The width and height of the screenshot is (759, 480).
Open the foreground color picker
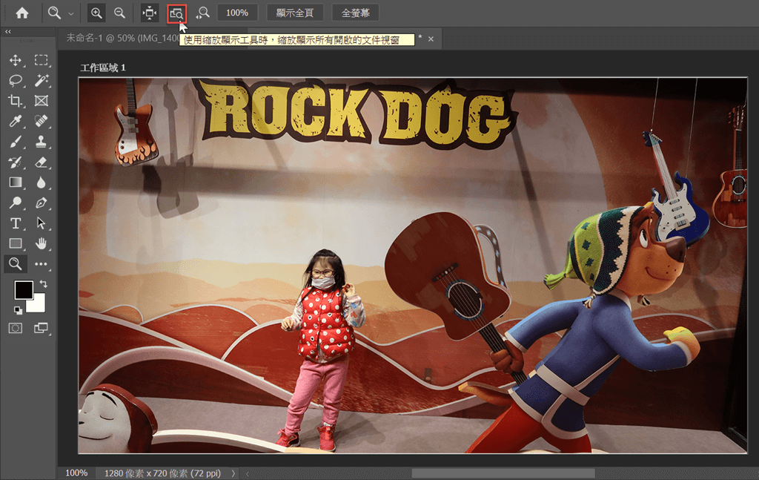[23, 290]
